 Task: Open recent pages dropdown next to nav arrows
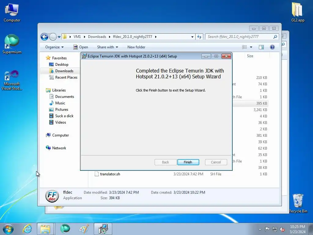click(x=59, y=37)
